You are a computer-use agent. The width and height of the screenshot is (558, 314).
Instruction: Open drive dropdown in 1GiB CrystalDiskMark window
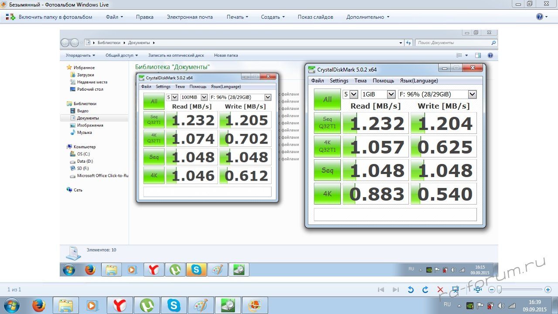point(437,94)
